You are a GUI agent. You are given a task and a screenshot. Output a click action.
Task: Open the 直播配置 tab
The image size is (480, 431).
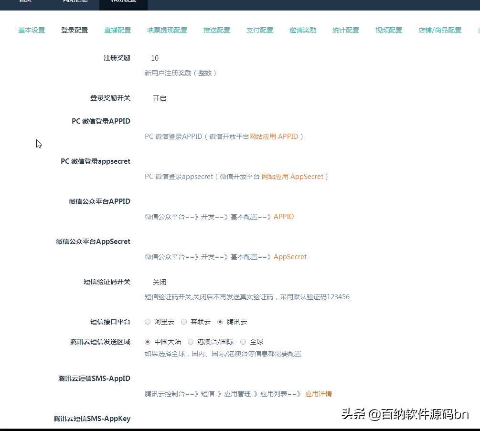point(117,30)
